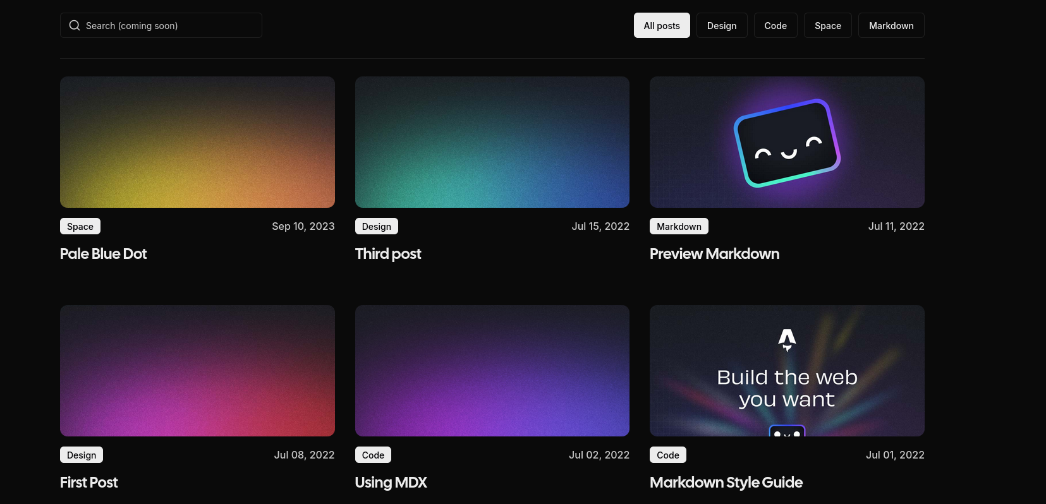Click the Jul 11, 2022 date

[896, 226]
